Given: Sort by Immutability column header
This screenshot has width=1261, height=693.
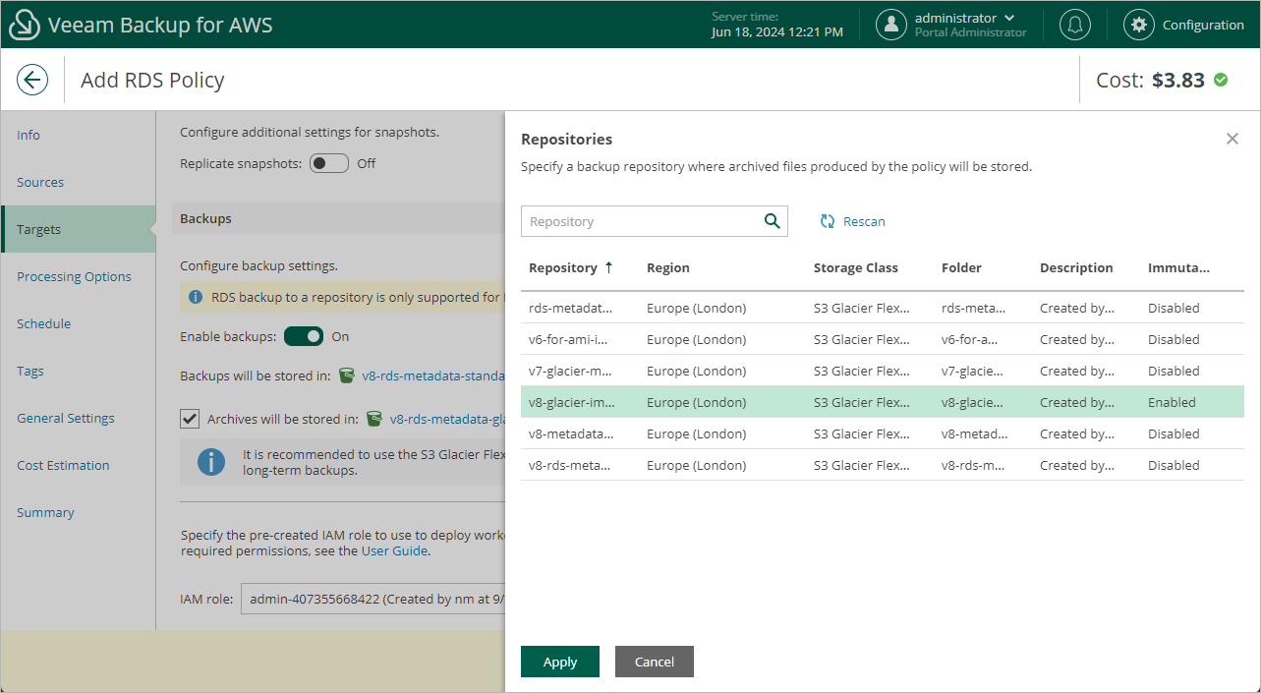Looking at the screenshot, I should pos(1178,267).
